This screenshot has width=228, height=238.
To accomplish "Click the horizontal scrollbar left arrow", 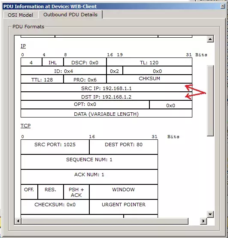I will coord(18,221).
